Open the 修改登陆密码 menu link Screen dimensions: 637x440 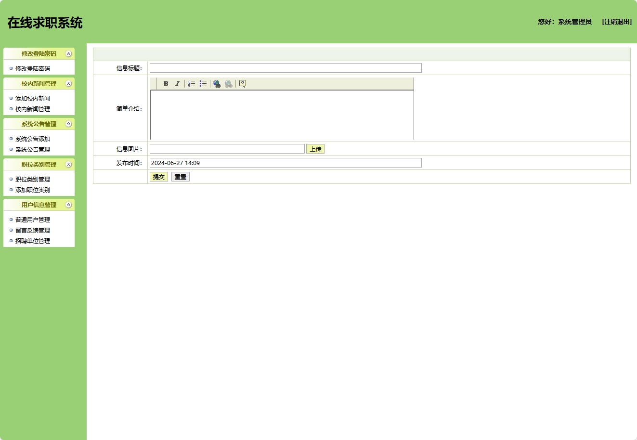click(33, 69)
